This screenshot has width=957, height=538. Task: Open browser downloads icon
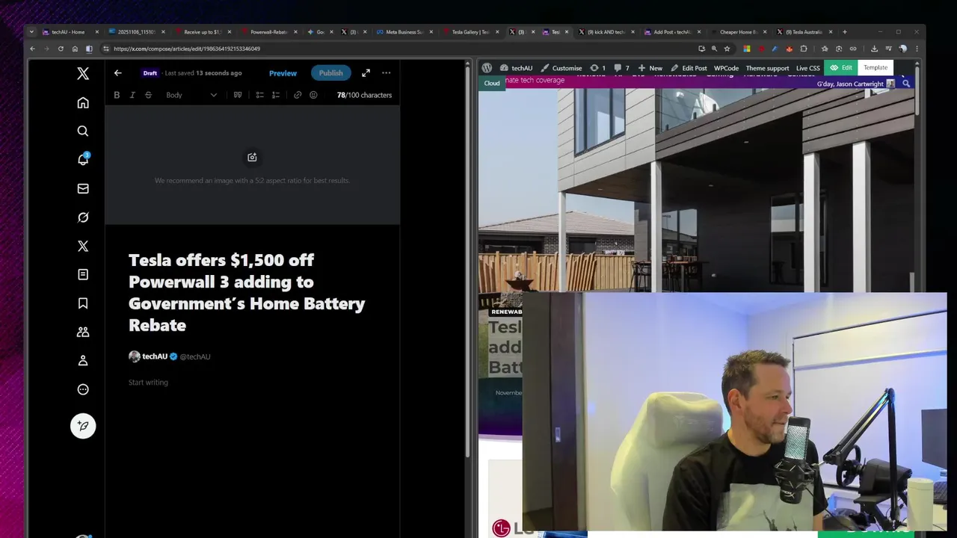pos(874,49)
